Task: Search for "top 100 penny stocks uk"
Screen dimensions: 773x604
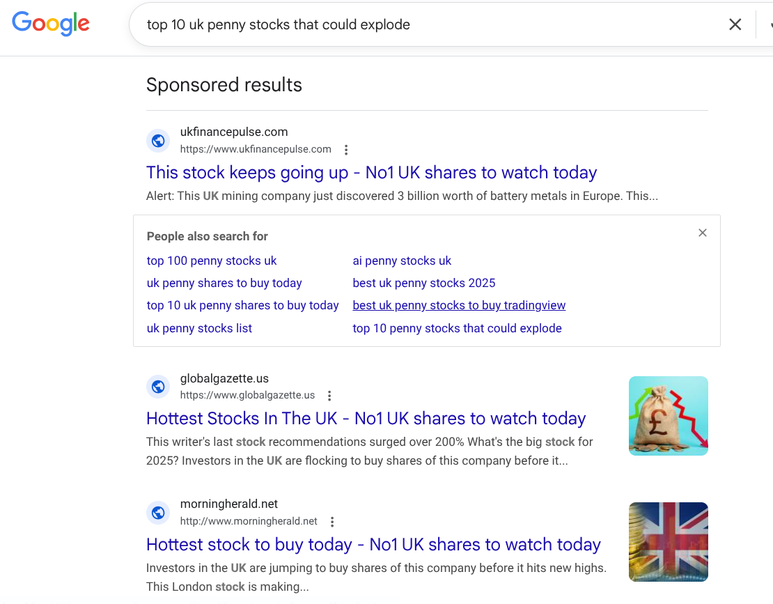Action: click(x=212, y=261)
